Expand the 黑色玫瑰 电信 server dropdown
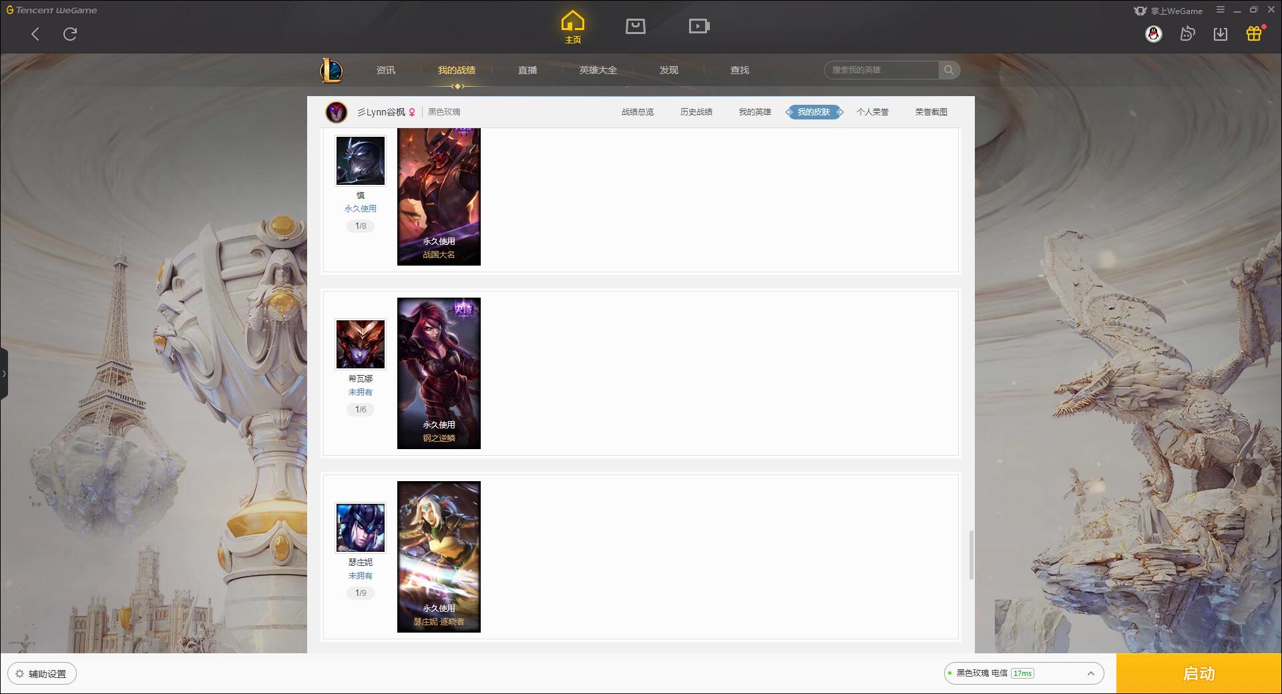The image size is (1282, 694). click(x=1024, y=673)
